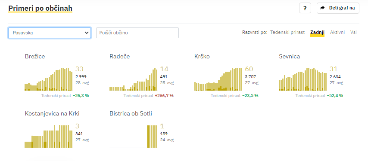The height and width of the screenshot is (161, 368).
Task: Click the Sevnica cases chart
Action: click(x=303, y=79)
